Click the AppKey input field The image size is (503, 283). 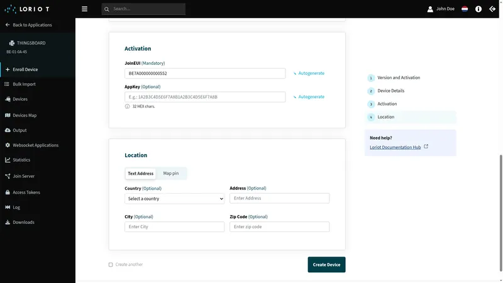click(x=205, y=97)
